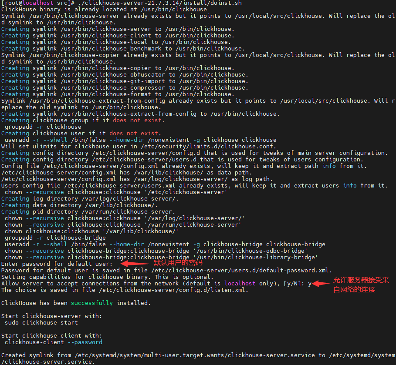Click the line creating the clickhouse-git-import symlink

[x=125, y=81]
